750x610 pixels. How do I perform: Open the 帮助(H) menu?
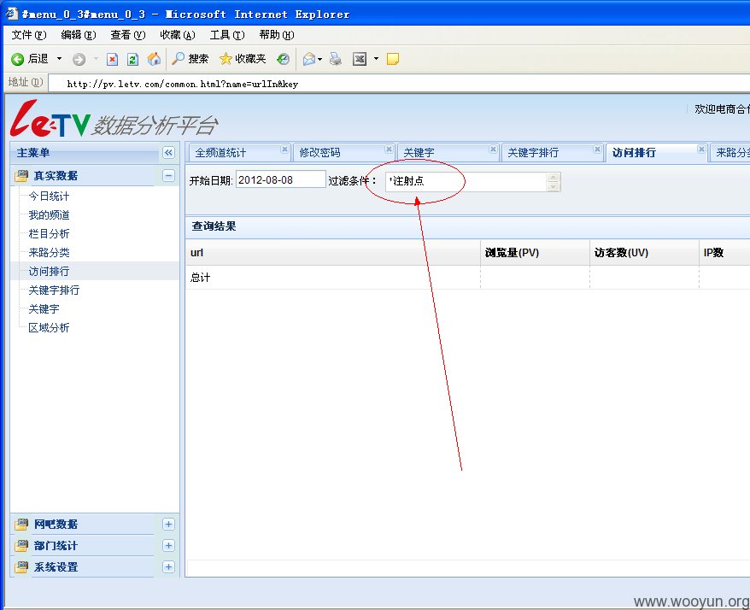(277, 35)
